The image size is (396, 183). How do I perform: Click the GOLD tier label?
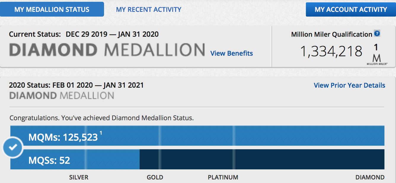pos(155,177)
